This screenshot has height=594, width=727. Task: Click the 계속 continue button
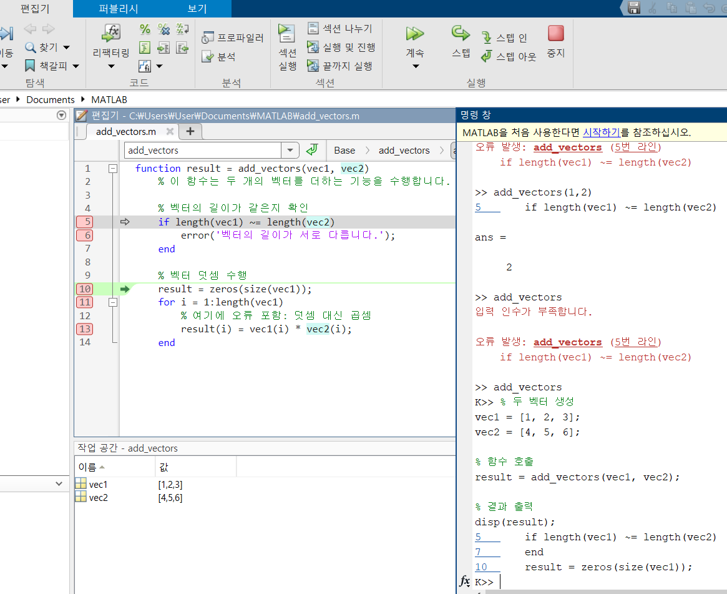tap(415, 41)
